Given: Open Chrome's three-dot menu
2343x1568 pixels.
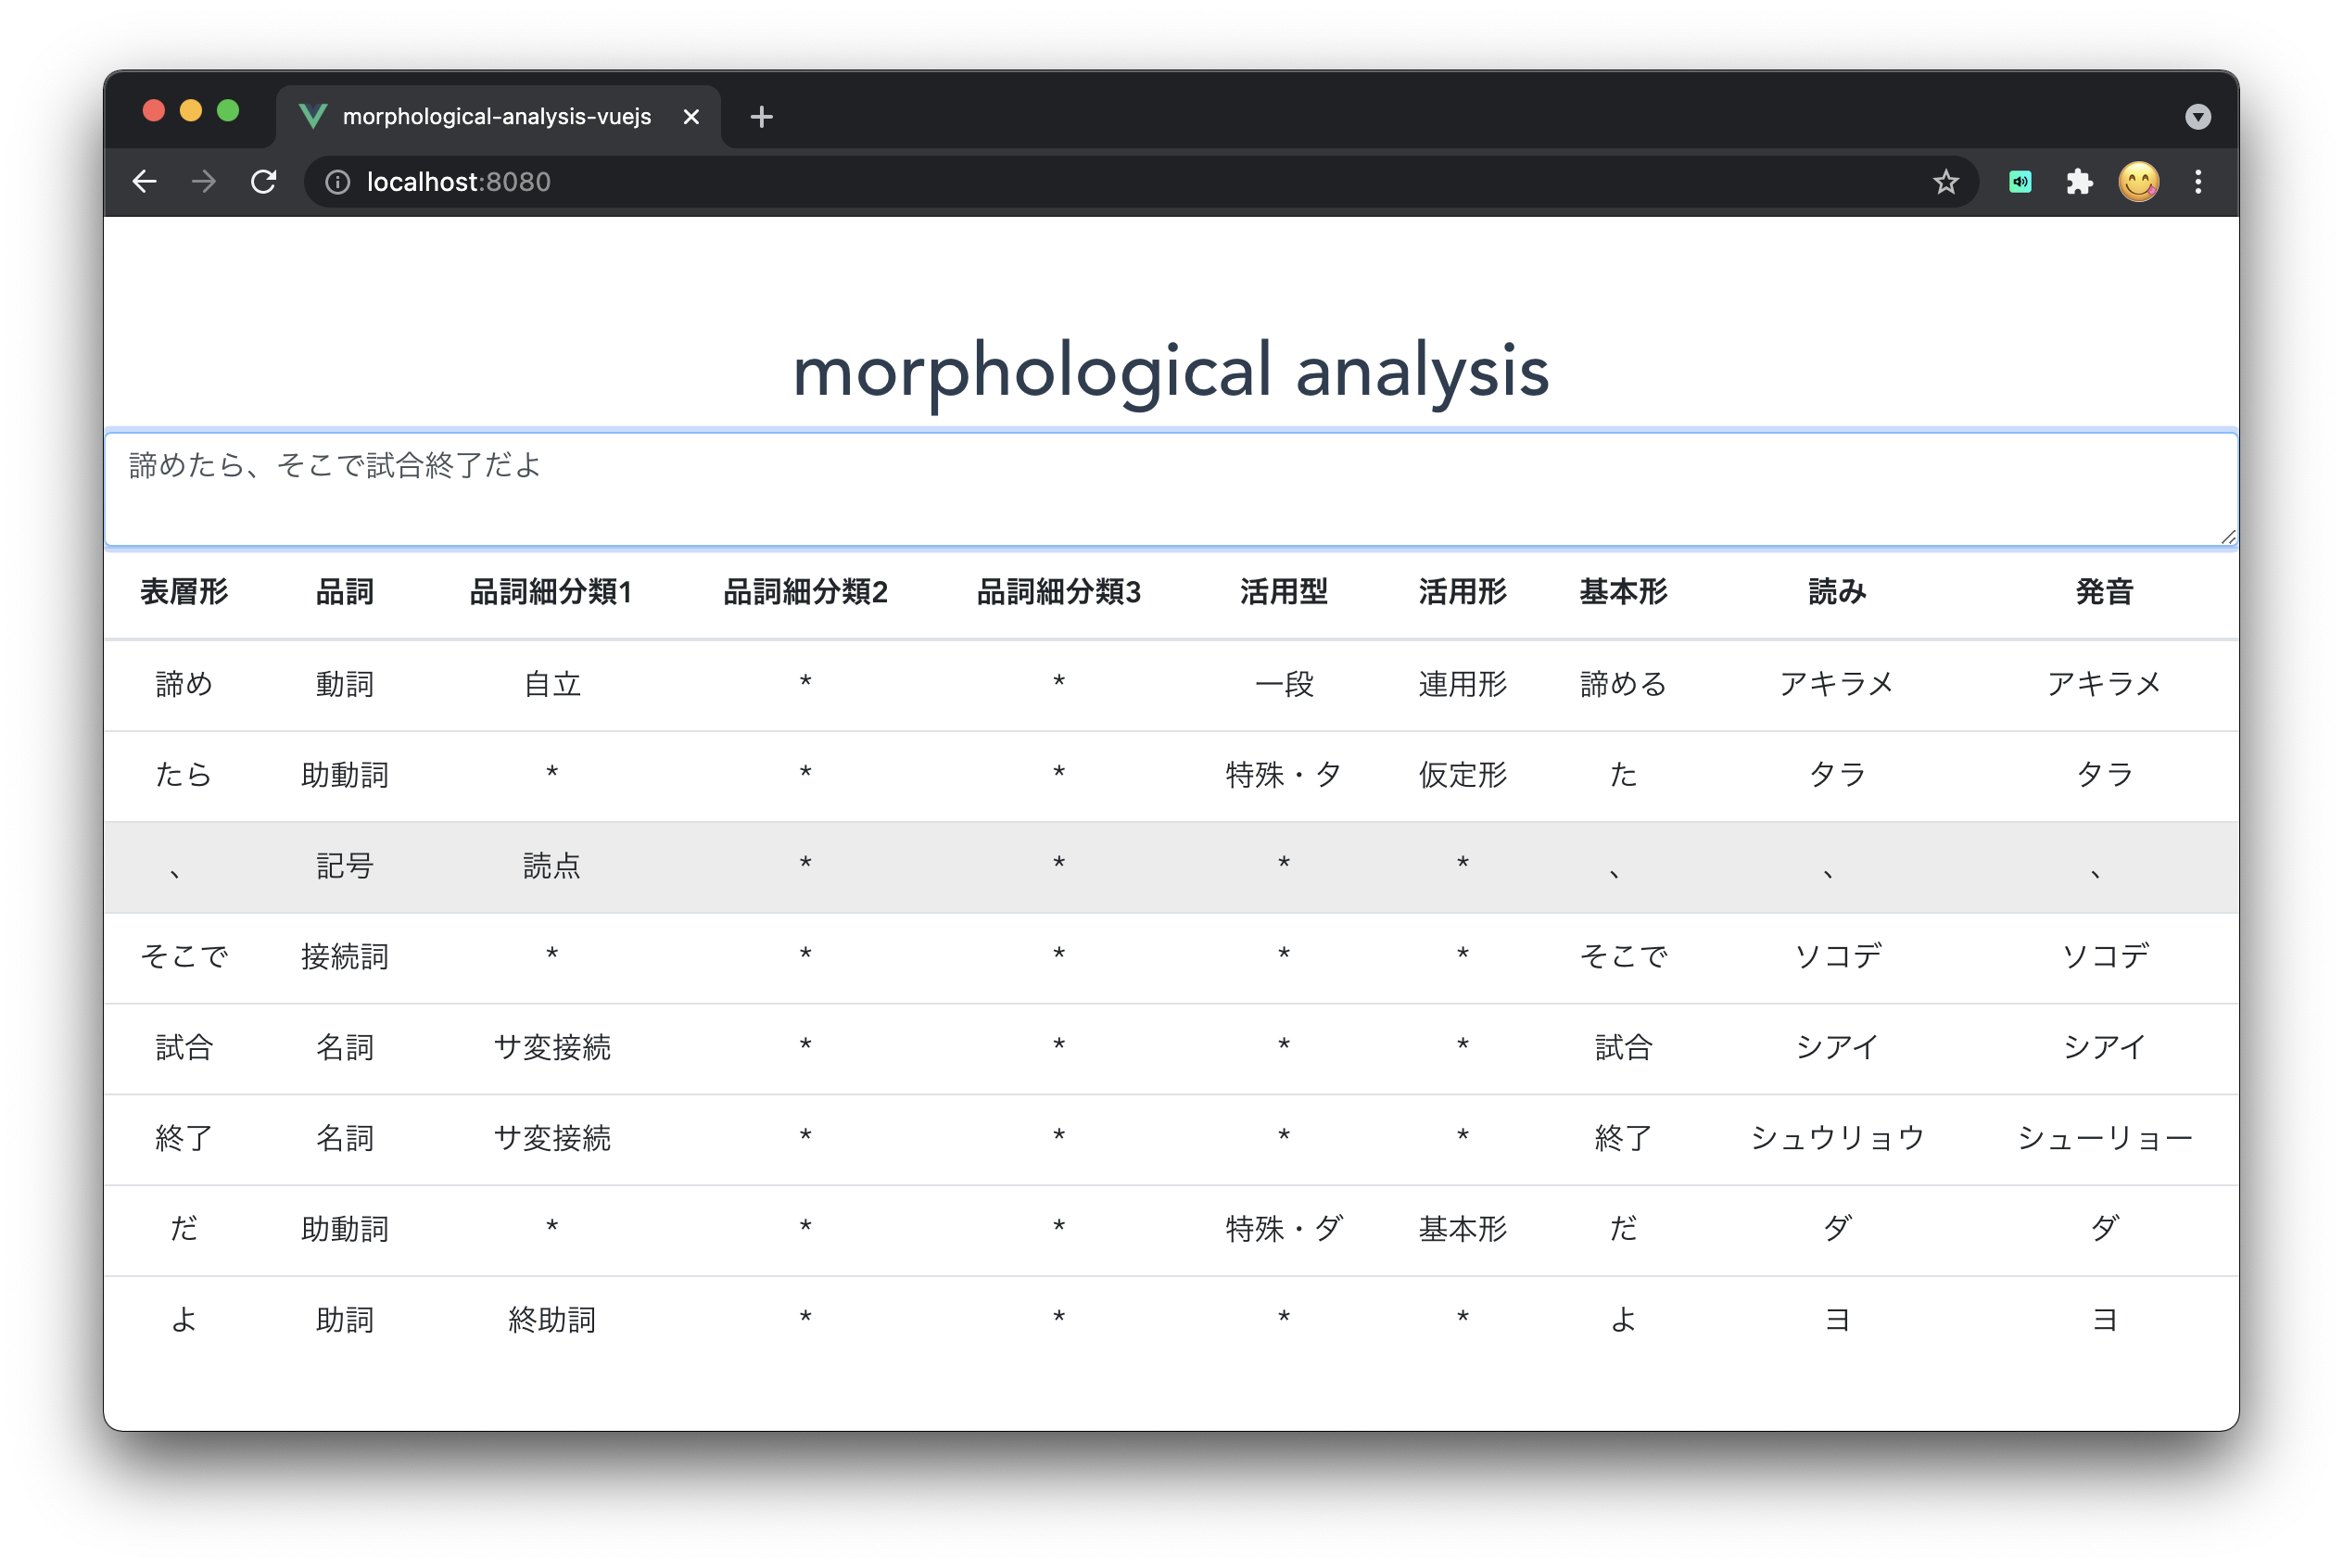Looking at the screenshot, I should (2198, 182).
